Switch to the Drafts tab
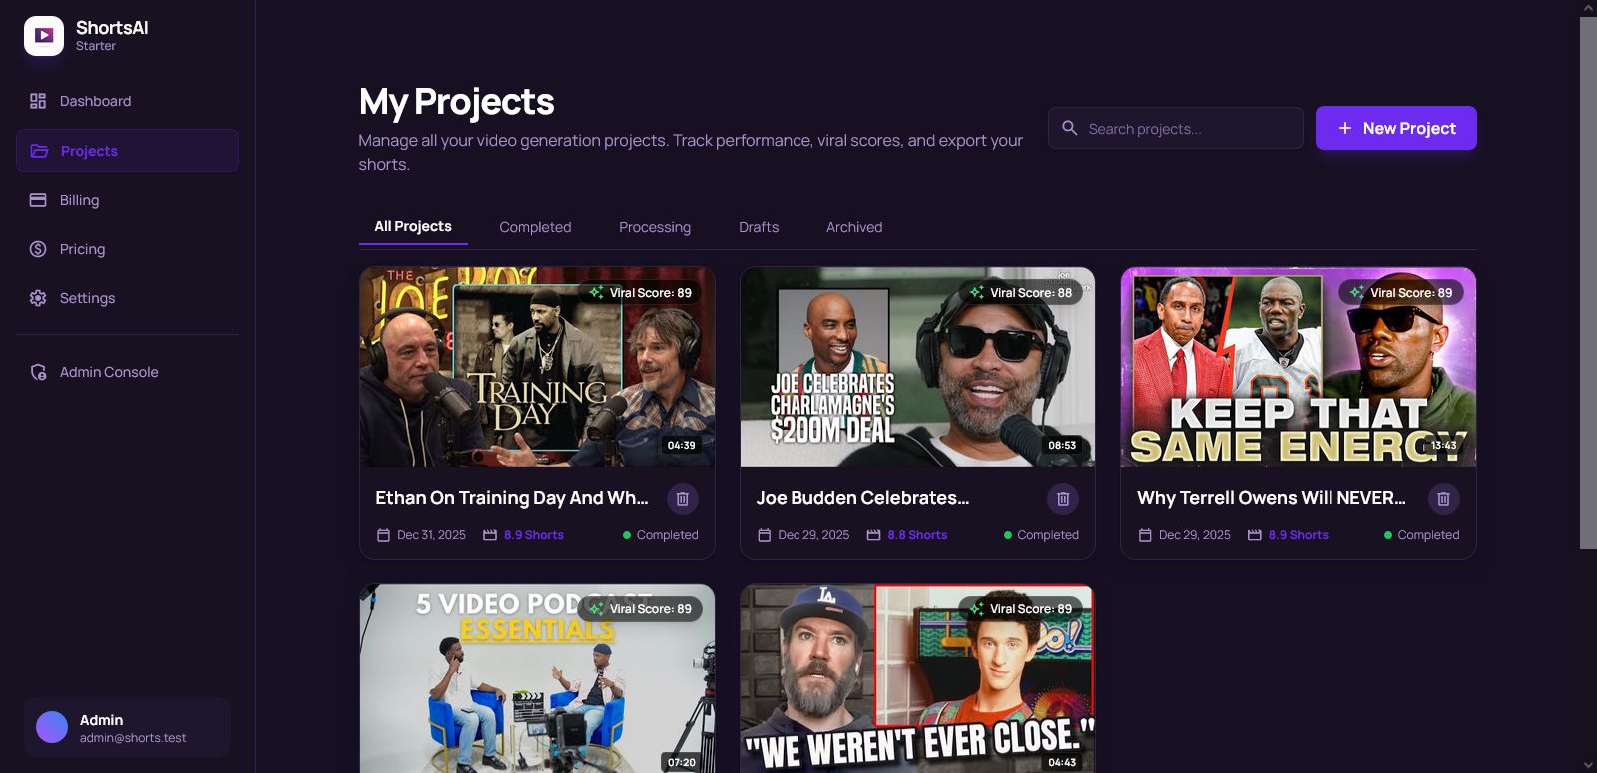This screenshot has width=1597, height=773. [759, 227]
